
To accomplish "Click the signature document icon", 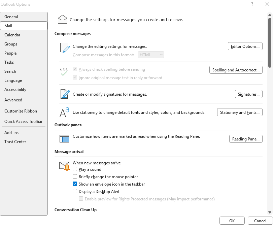I will [65, 94].
